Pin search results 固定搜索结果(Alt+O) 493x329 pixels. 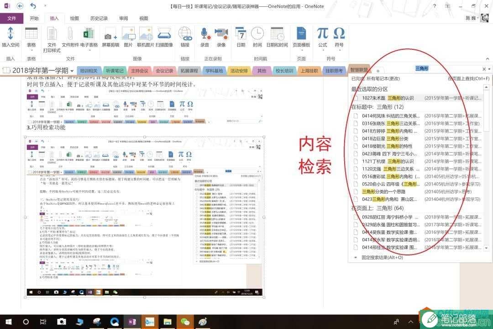click(x=382, y=258)
